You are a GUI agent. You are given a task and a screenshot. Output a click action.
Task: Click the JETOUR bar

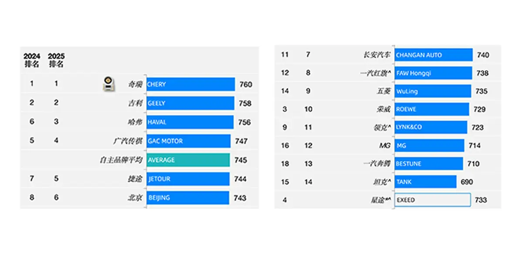[188, 179]
